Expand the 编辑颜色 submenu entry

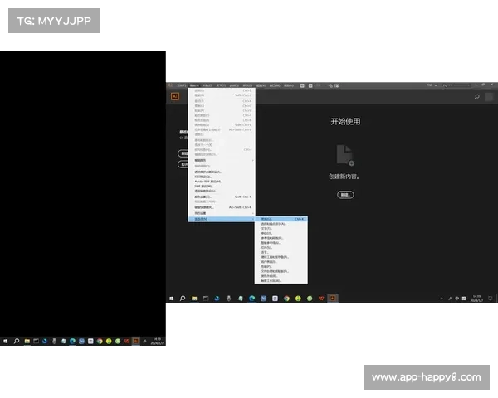coord(222,160)
